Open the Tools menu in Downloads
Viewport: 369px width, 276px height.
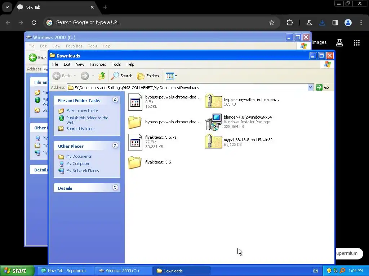click(x=116, y=64)
